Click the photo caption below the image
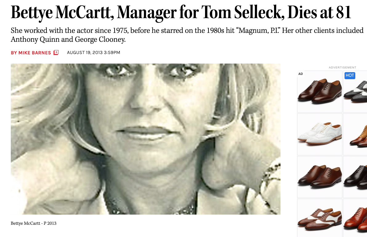The height and width of the screenshot is (237, 367). coord(34,223)
